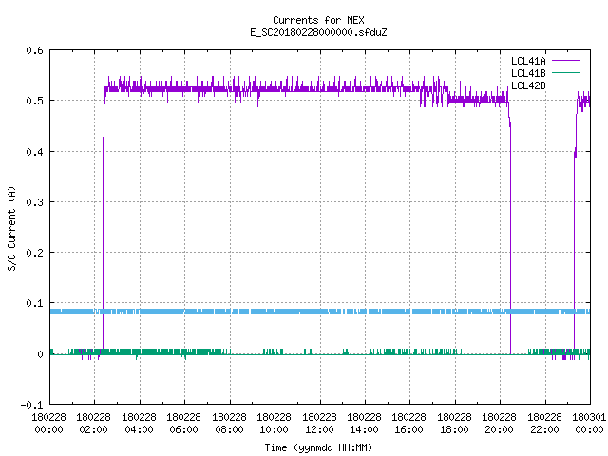Click the x-axis tick 180228 20:00
Viewport: 608px width, 456px height.
point(499,424)
